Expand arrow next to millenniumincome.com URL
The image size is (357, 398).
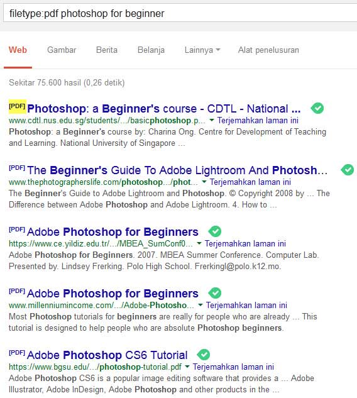coord(200,305)
